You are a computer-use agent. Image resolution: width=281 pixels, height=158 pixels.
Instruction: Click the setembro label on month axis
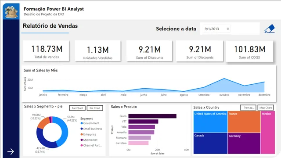204,95
